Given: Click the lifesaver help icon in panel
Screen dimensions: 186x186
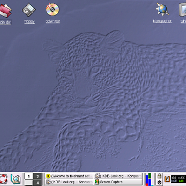Looking at the screenshot, I should (3, 179).
